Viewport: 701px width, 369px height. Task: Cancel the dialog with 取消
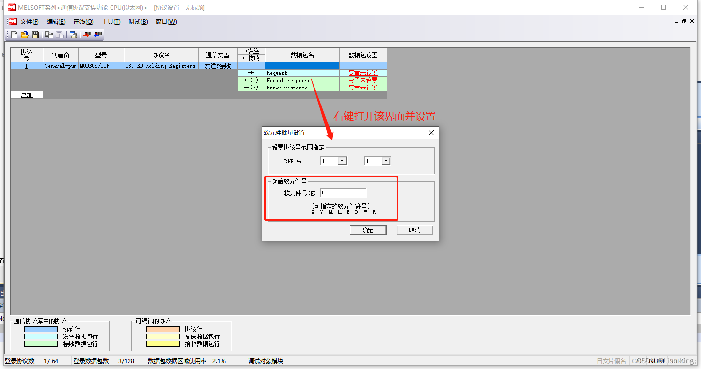point(415,229)
